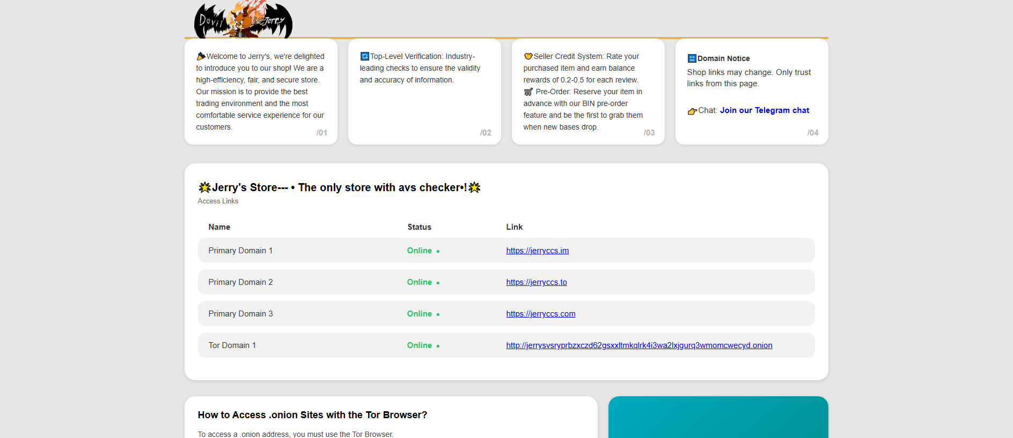The width and height of the screenshot is (1013, 438).
Task: Click the Online status for Primary Domain 3
Action: pos(420,314)
